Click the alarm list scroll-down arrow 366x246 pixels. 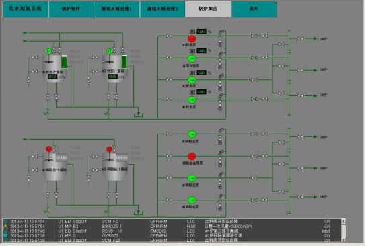(344, 239)
